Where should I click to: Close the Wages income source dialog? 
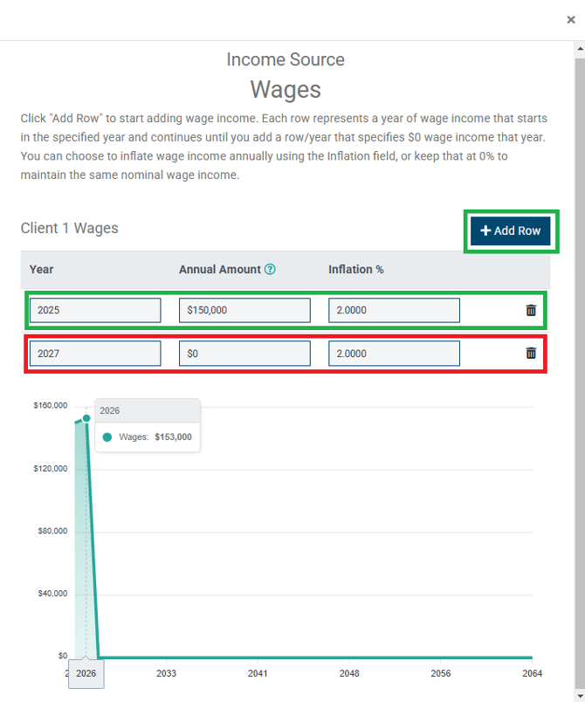coord(570,19)
